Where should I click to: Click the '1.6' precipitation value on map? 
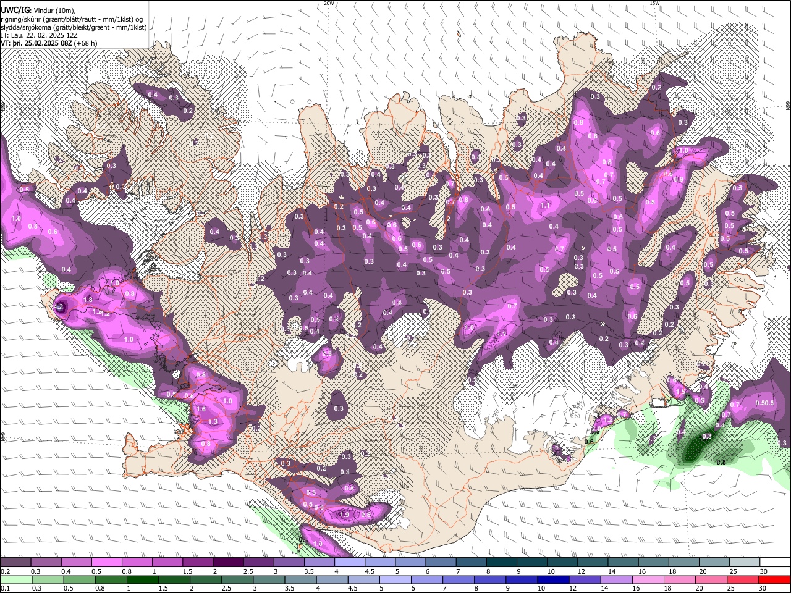[x=201, y=410]
